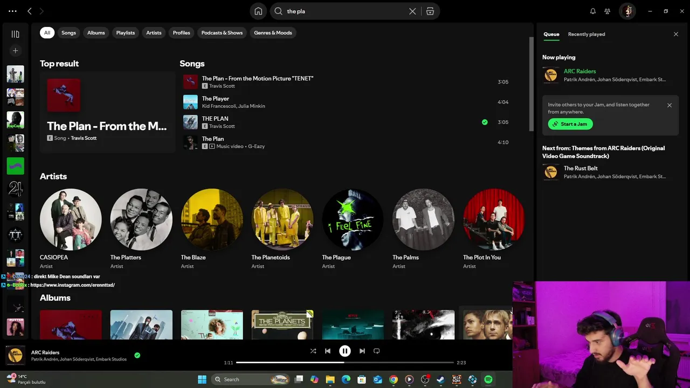Open the 24 playlist in library sidebar
The height and width of the screenshot is (388, 690).
point(15,189)
